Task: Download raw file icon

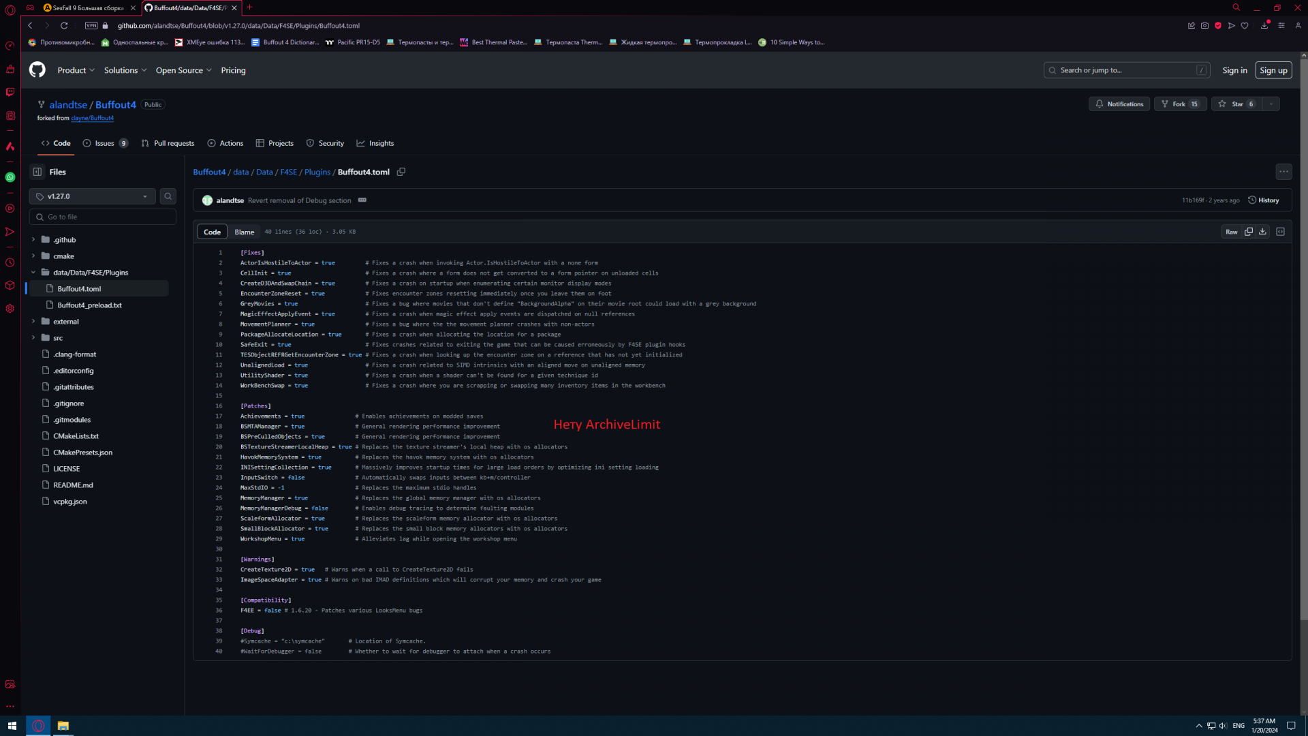Action: coord(1262,232)
